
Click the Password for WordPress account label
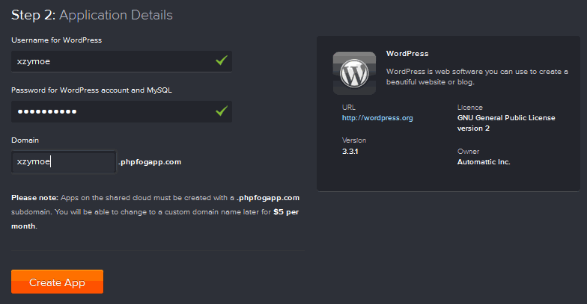(91, 90)
